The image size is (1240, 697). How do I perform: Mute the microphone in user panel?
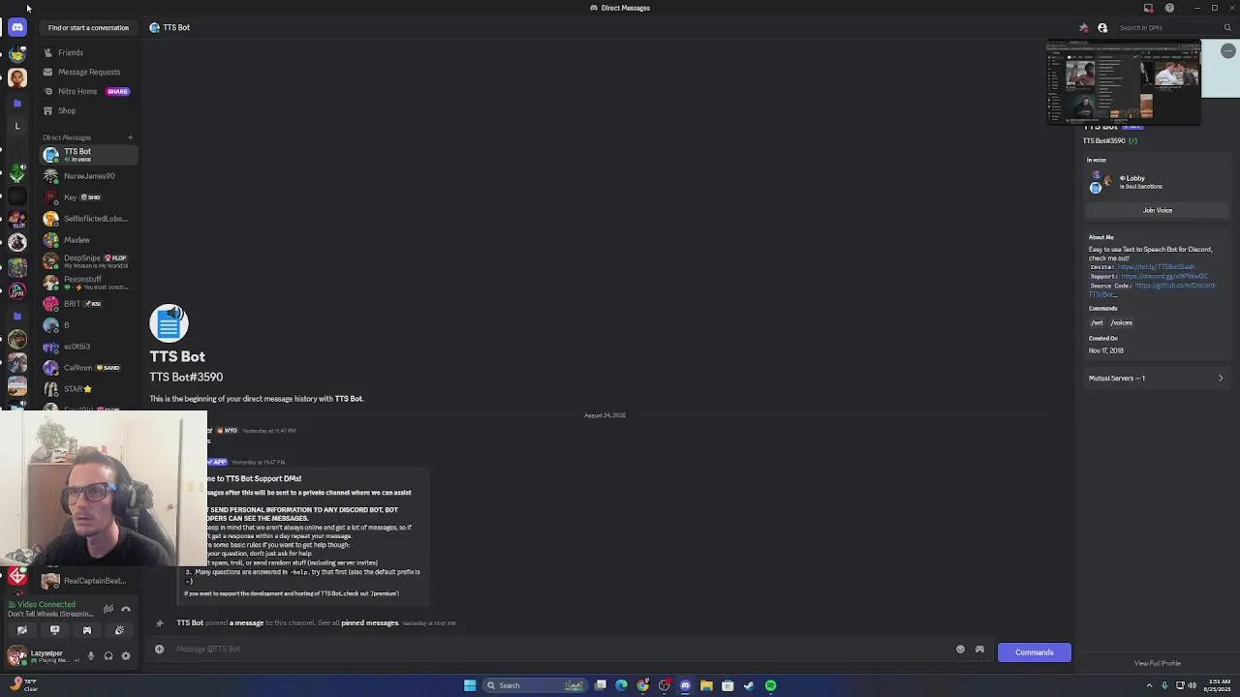click(x=91, y=656)
